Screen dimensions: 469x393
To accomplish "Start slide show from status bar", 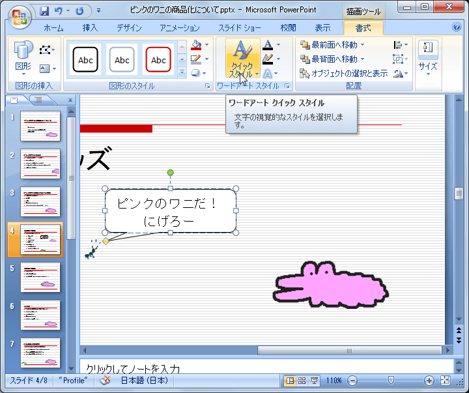I will (314, 381).
